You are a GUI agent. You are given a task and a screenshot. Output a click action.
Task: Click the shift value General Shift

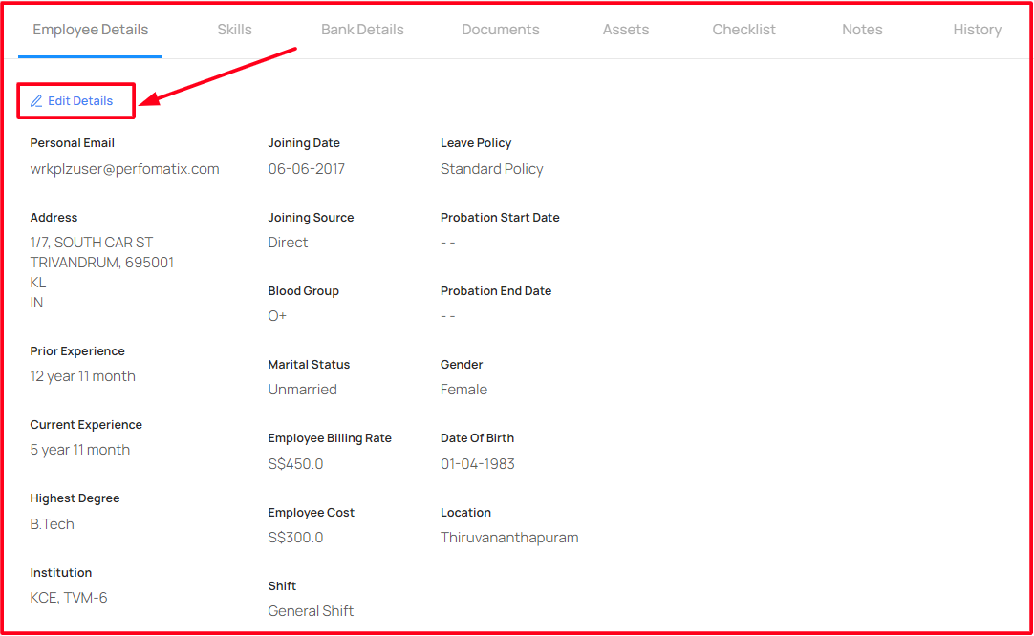311,611
